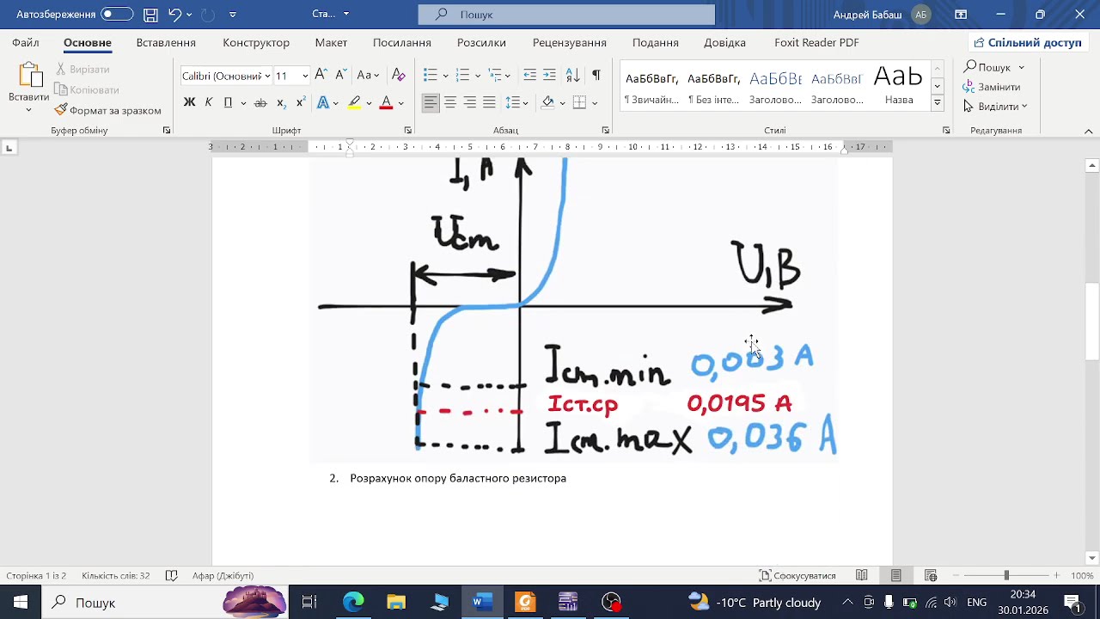The width and height of the screenshot is (1100, 619).
Task: Toggle subscript formatting
Action: click(x=281, y=102)
